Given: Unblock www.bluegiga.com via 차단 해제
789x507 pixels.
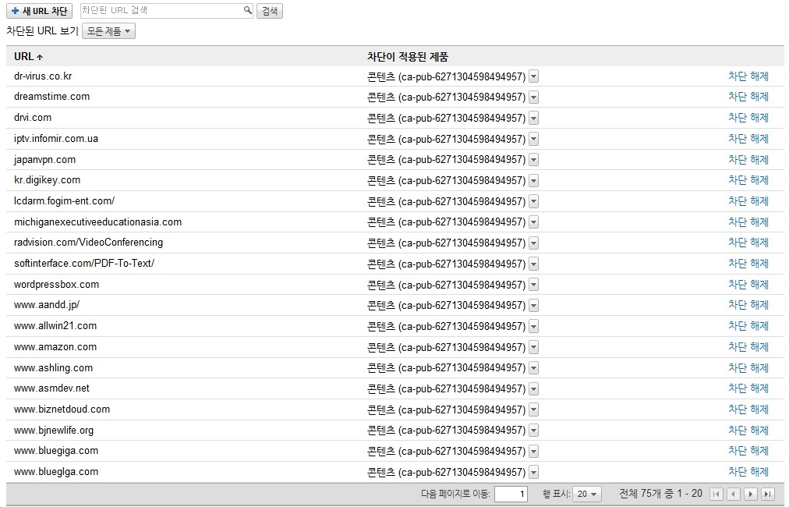Looking at the screenshot, I should (x=748, y=451).
